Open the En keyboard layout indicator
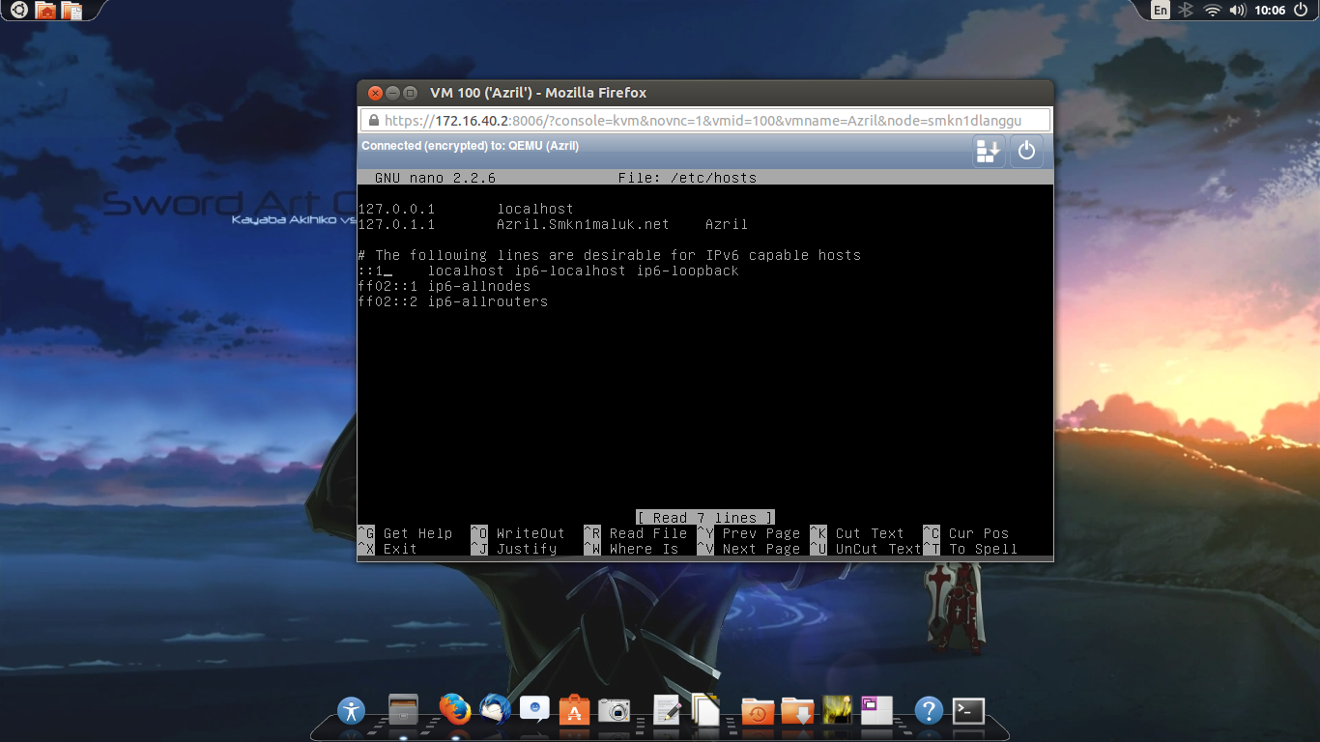Image resolution: width=1320 pixels, height=742 pixels. 1161,11
